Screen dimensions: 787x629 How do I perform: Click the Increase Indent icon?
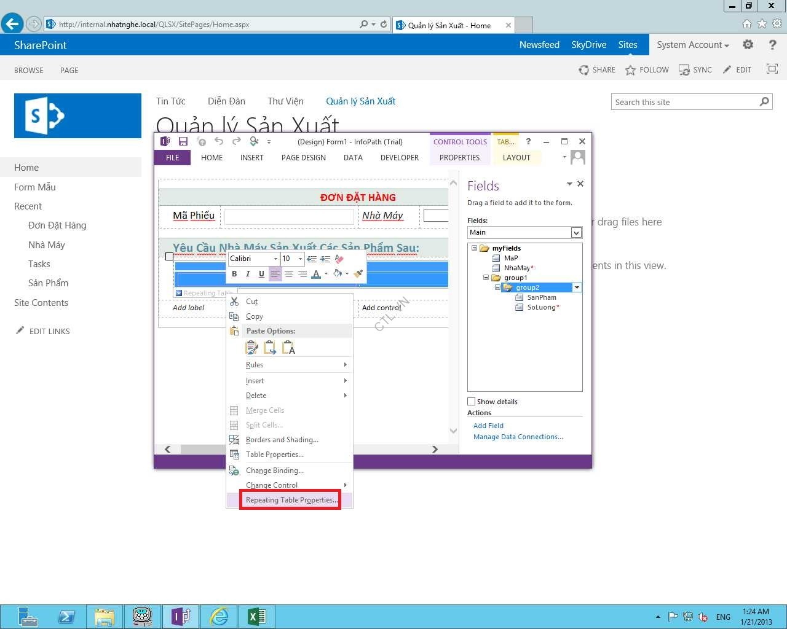(x=325, y=259)
